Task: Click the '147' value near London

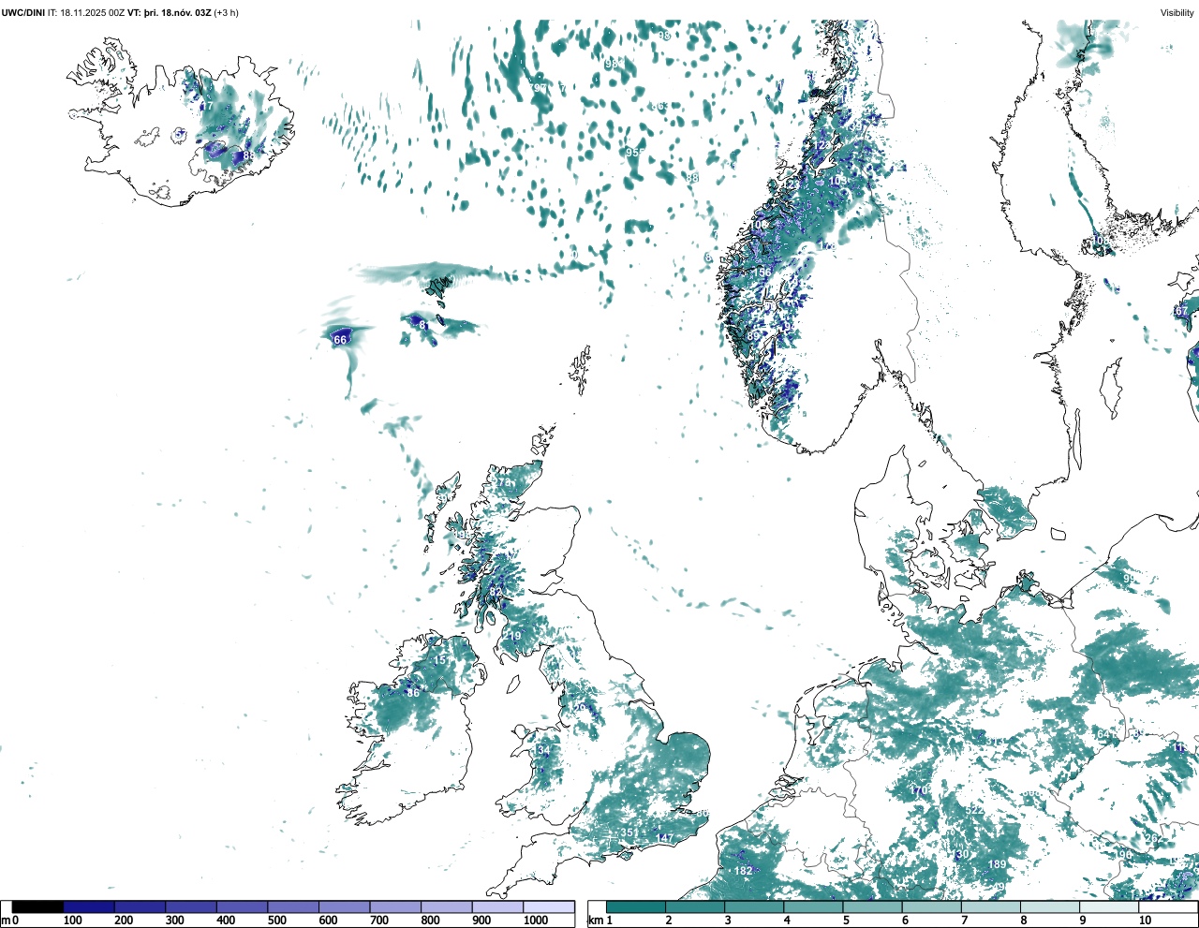Action: [x=665, y=838]
